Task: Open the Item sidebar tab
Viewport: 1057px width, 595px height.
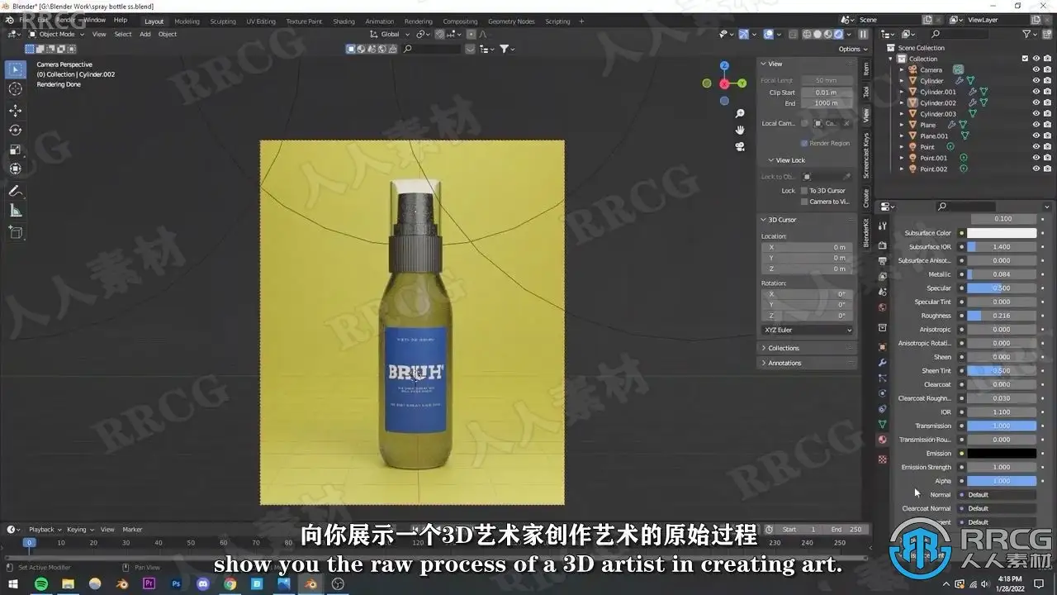Action: pos(866,69)
